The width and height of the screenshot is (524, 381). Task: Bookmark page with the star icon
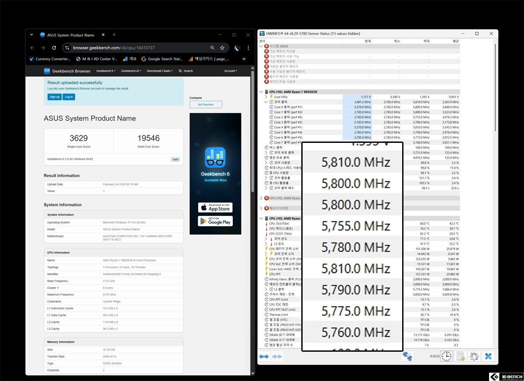[x=222, y=48]
